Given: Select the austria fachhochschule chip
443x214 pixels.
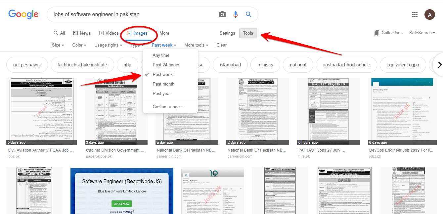Looking at the screenshot, I should tap(346, 65).
